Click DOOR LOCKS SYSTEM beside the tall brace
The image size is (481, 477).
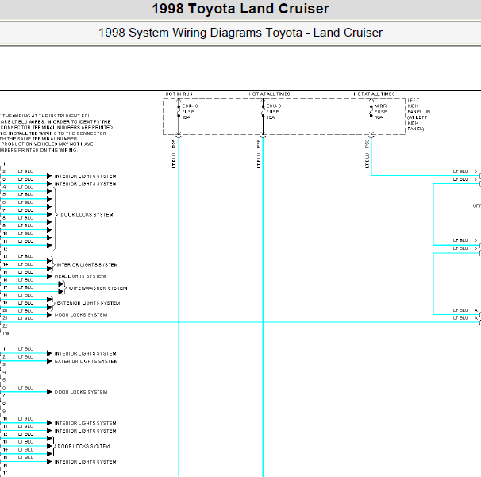coord(87,215)
